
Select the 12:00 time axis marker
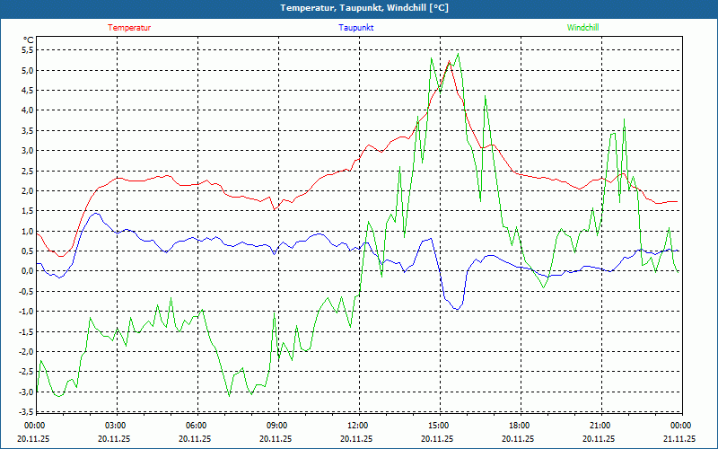coord(358,426)
